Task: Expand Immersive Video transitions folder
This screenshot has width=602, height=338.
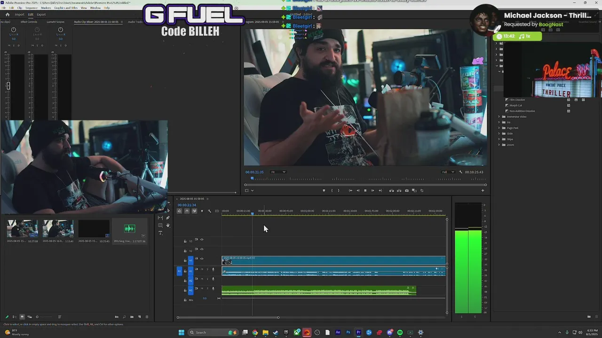Action: point(499,116)
